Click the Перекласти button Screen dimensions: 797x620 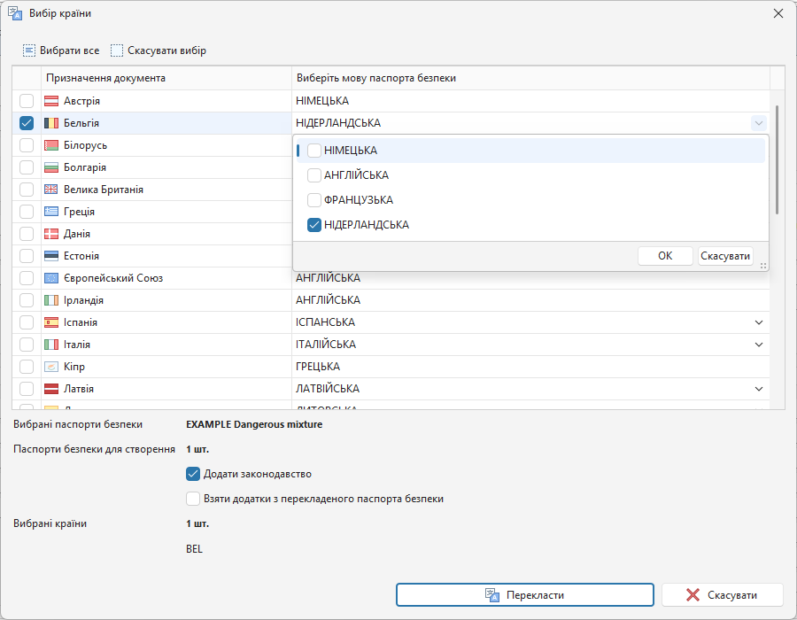pos(524,595)
